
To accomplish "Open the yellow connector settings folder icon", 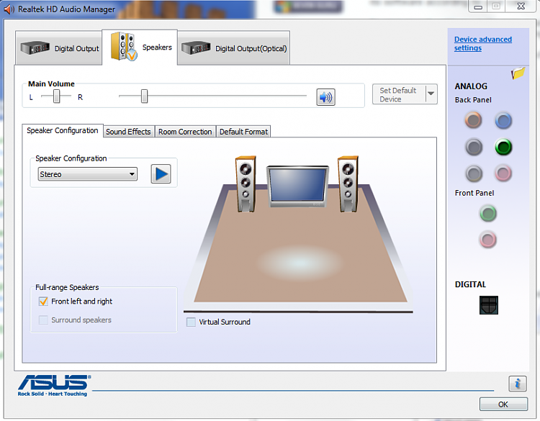I will tap(518, 73).
